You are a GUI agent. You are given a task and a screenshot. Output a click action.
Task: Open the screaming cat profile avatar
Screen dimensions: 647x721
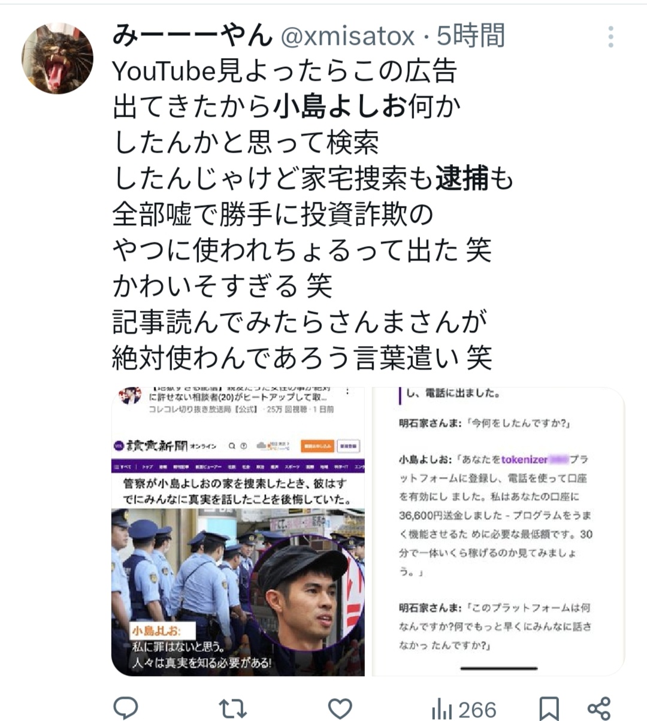[x=58, y=58]
